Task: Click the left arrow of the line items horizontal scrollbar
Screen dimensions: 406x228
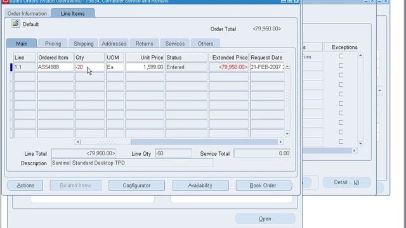Action: pyautogui.click(x=77, y=142)
